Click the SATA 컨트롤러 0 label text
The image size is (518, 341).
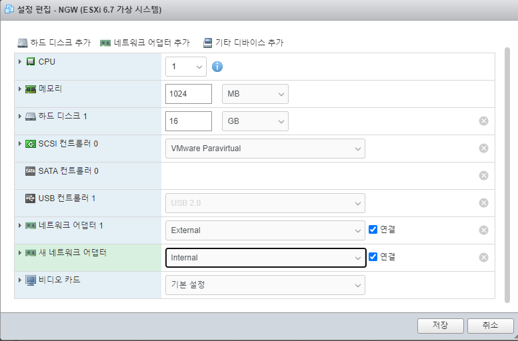pyautogui.click(x=69, y=171)
